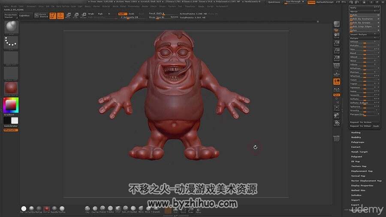Select the BasicMaterial sphere
Viewport: 386px width, 217px height.
[x=54, y=208]
